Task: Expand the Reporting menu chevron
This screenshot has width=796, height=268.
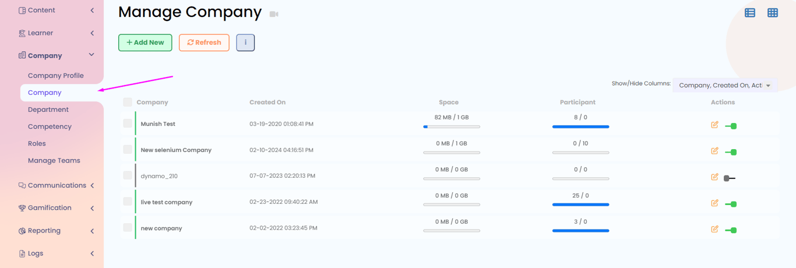Action: 92,231
